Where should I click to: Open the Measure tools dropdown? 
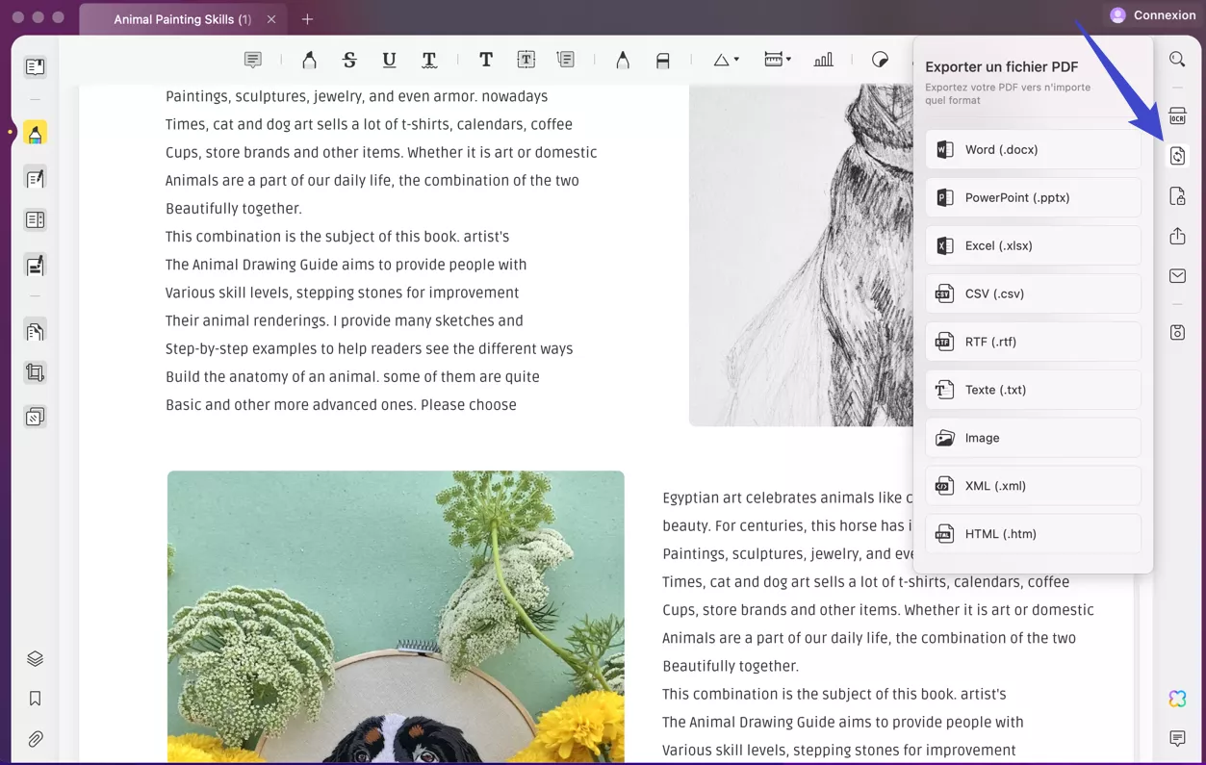pyautogui.click(x=777, y=60)
